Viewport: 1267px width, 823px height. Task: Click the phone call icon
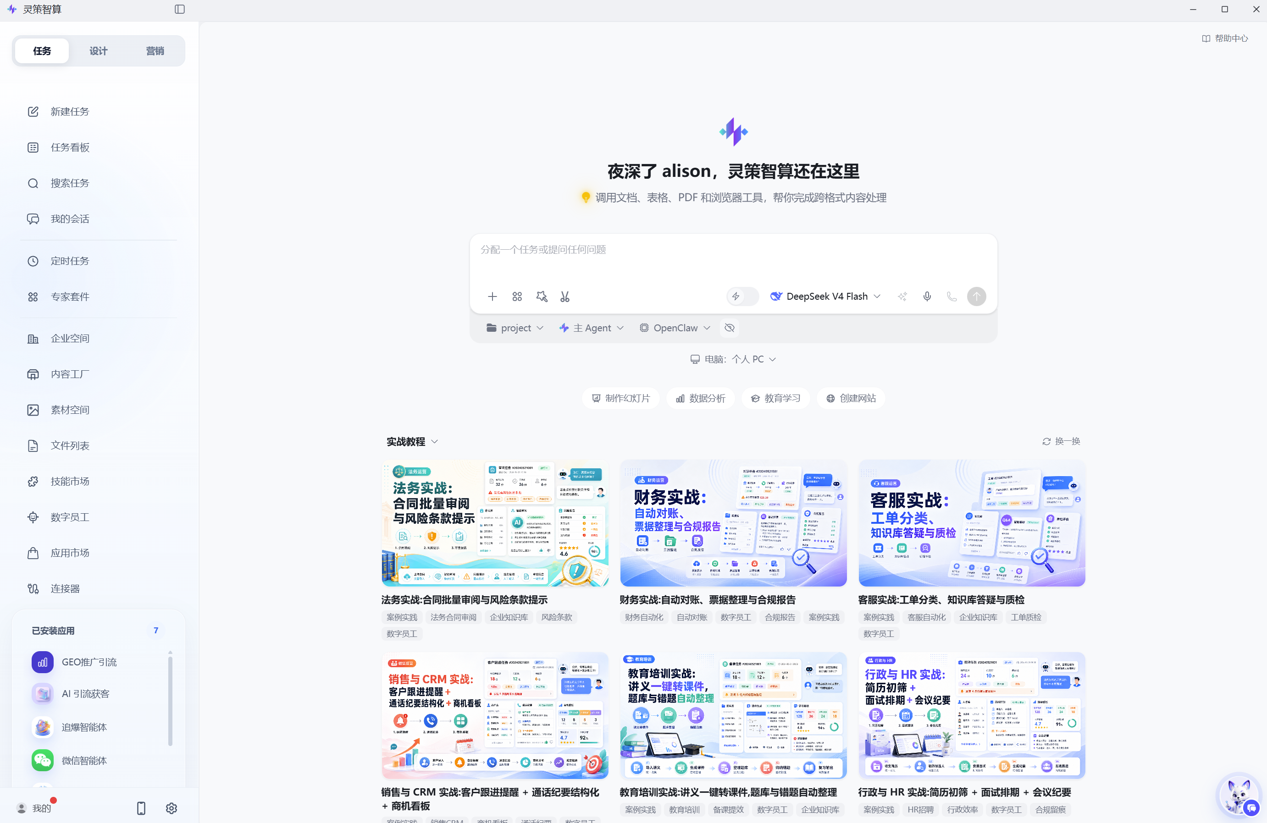click(952, 296)
